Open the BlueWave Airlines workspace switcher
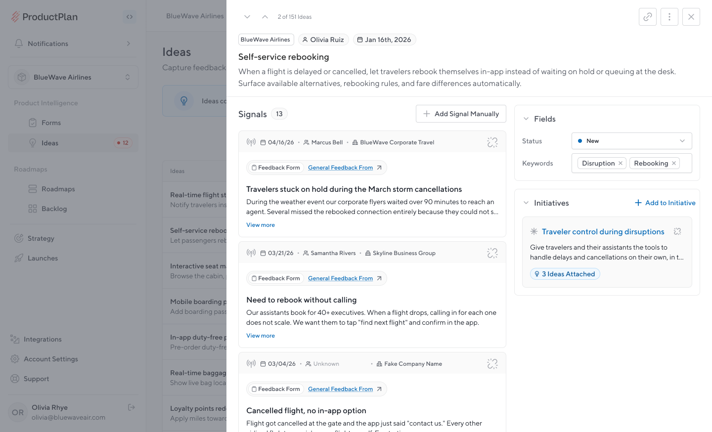The image size is (712, 432). pos(73,77)
